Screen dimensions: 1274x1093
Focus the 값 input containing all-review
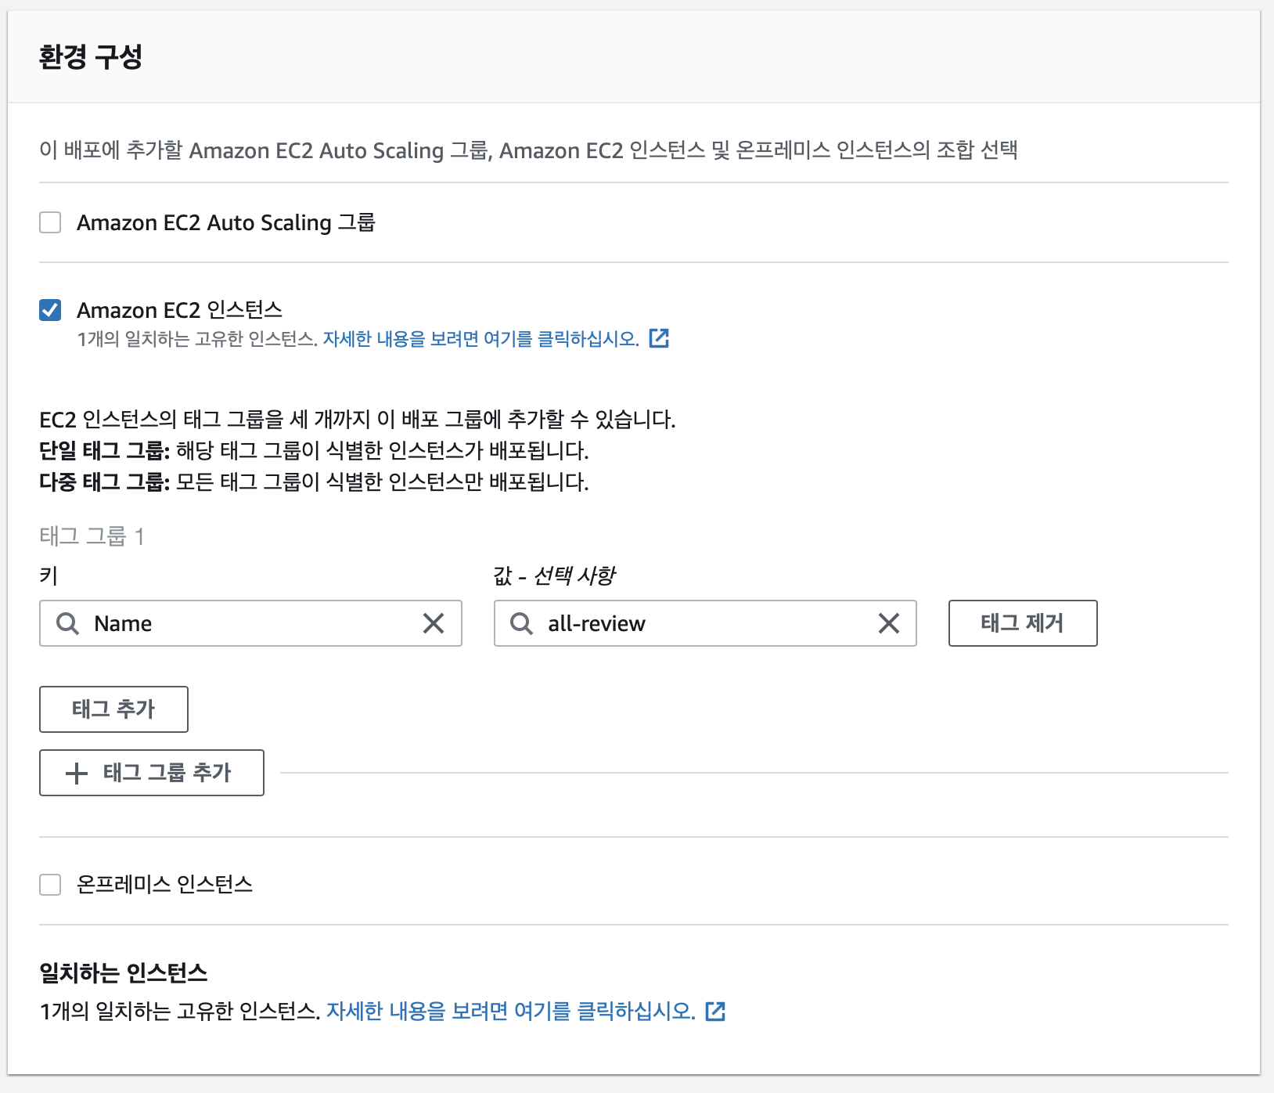tap(705, 623)
